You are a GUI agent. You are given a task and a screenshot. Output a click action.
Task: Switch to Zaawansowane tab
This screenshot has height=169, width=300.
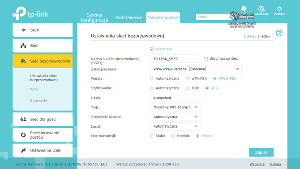[163, 17]
